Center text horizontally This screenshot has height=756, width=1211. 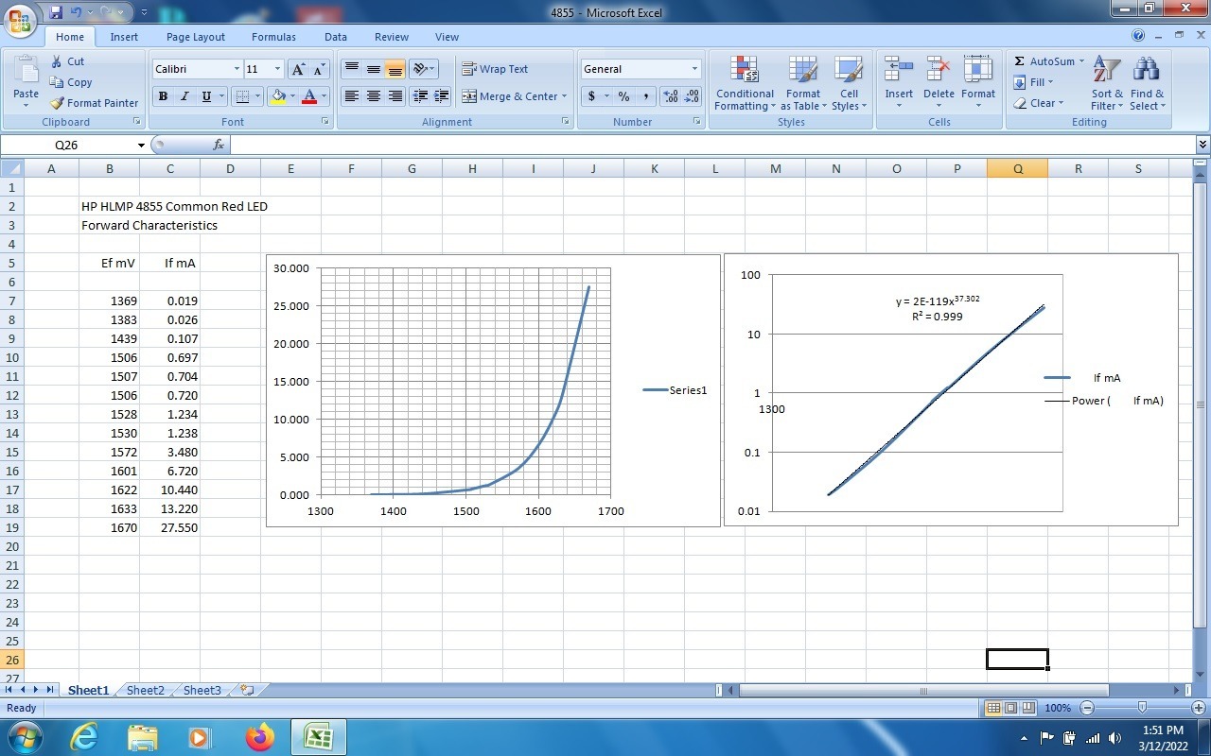click(374, 96)
